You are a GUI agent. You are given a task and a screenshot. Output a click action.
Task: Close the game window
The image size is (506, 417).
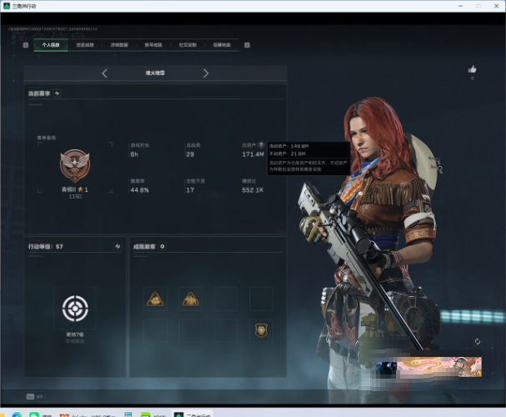pyautogui.click(x=496, y=6)
